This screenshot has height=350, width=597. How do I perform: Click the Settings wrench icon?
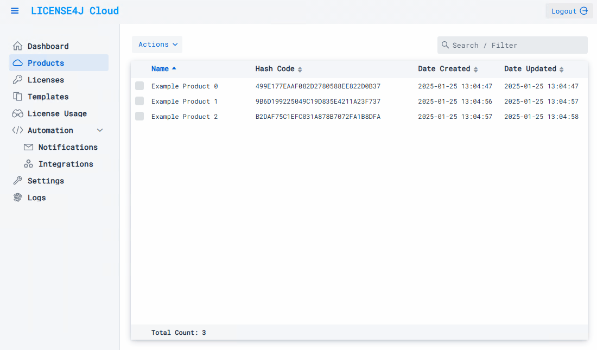17,181
